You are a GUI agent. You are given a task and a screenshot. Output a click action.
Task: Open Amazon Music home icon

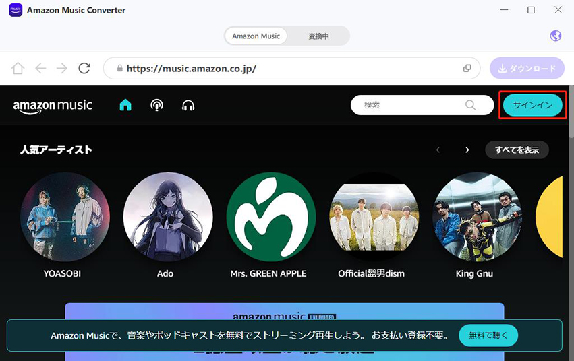click(125, 105)
